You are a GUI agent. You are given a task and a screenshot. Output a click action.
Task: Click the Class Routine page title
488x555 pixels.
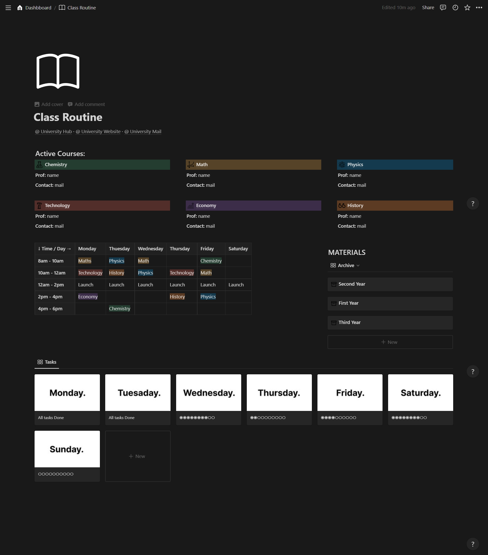click(68, 117)
